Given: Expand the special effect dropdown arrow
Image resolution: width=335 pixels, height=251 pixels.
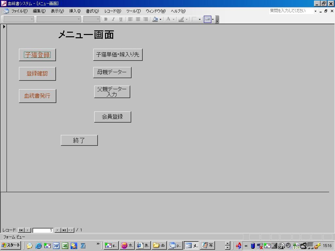Looking at the screenshot, I should point(213,19).
